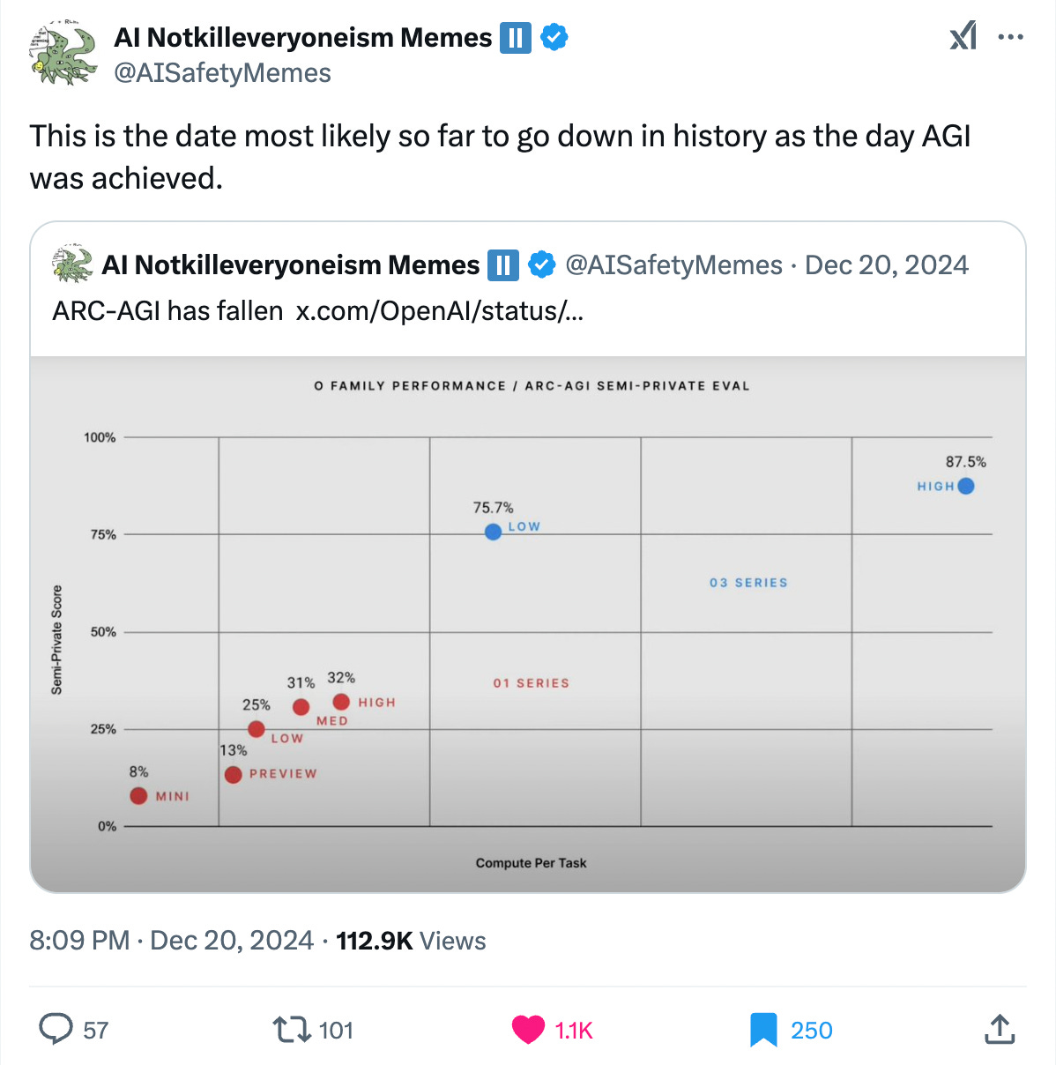Image resolution: width=1056 pixels, height=1065 pixels.
Task: Click the 112.9K Views count
Action: point(411,941)
